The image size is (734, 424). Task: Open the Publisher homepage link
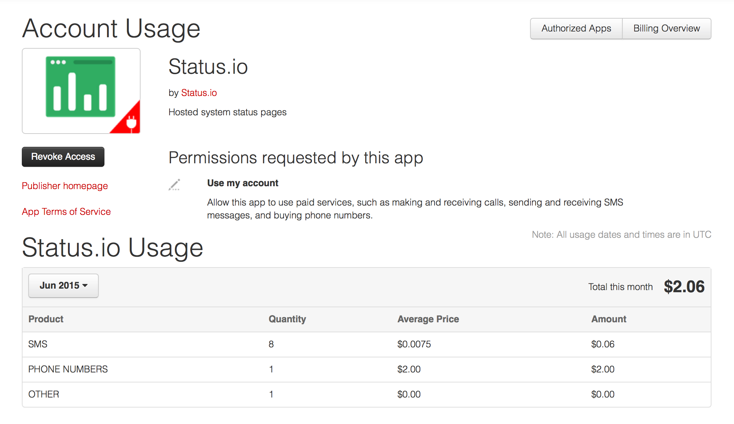65,186
